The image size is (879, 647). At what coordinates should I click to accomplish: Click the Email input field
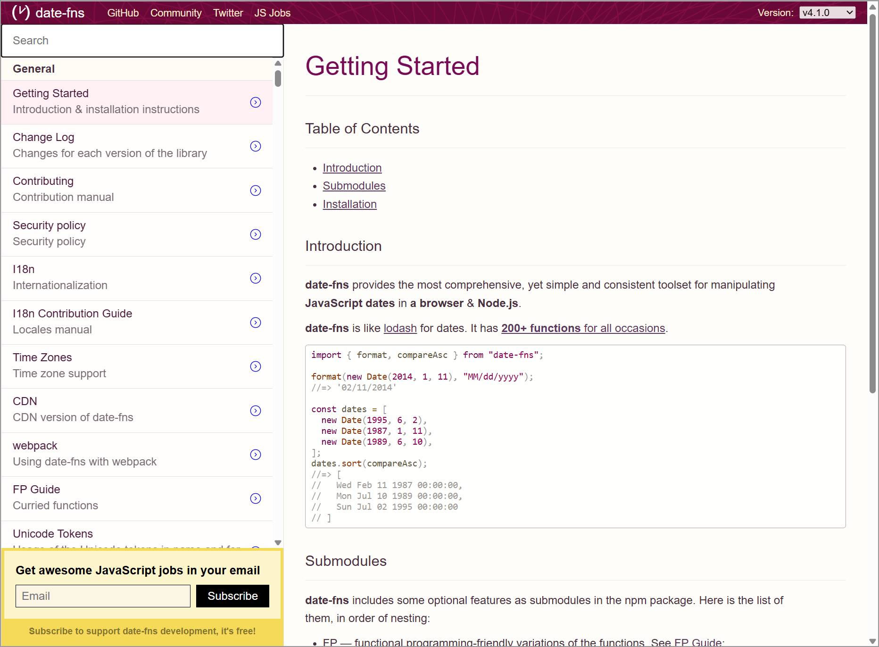click(x=103, y=596)
